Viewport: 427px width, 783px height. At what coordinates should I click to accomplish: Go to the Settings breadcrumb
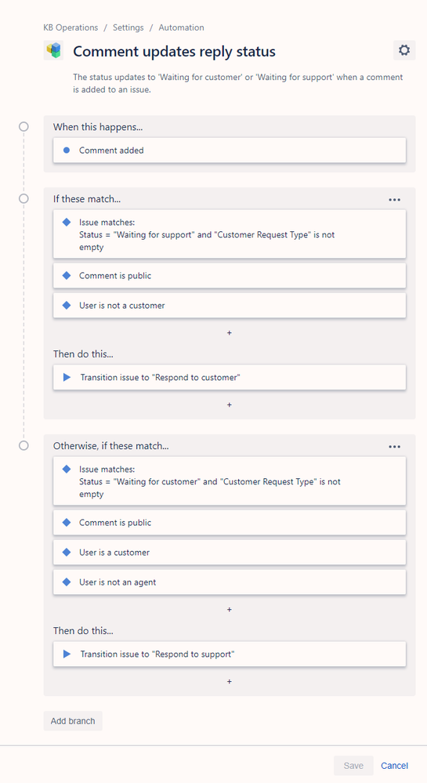pos(128,27)
